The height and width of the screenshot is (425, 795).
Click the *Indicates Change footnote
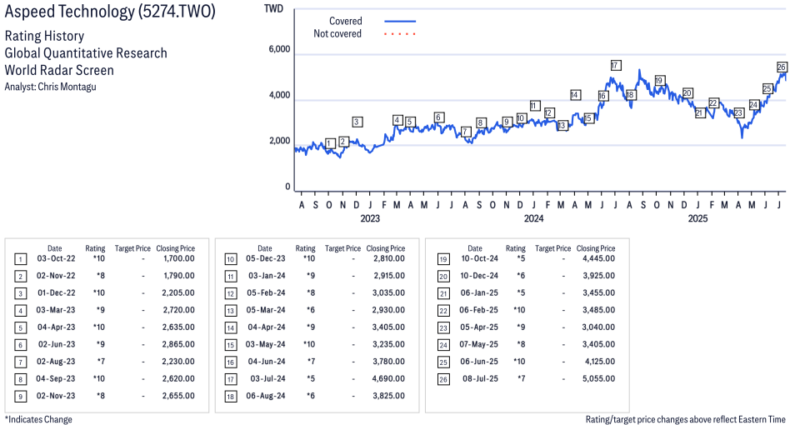[38, 419]
